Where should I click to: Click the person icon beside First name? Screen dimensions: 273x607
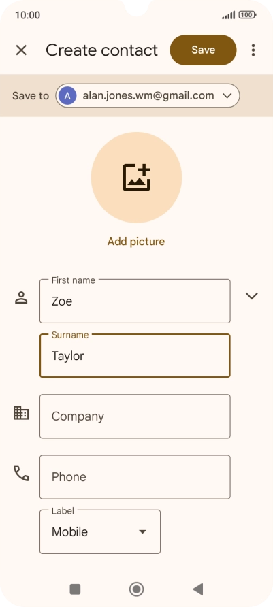pos(21,297)
